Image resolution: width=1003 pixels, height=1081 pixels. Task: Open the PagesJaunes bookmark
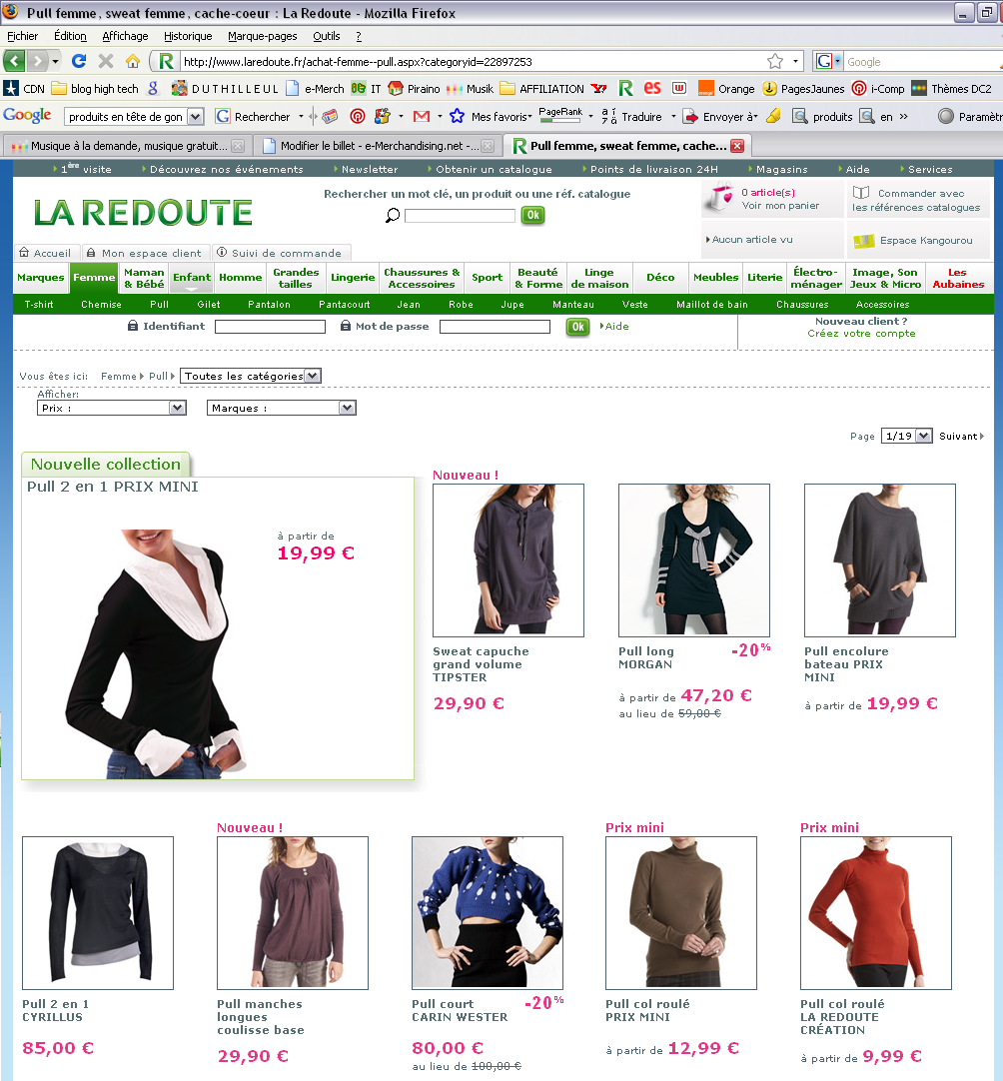point(803,89)
